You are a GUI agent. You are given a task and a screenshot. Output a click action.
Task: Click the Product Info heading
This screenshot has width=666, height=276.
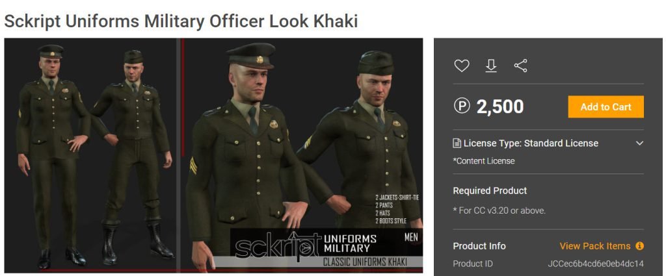click(479, 246)
